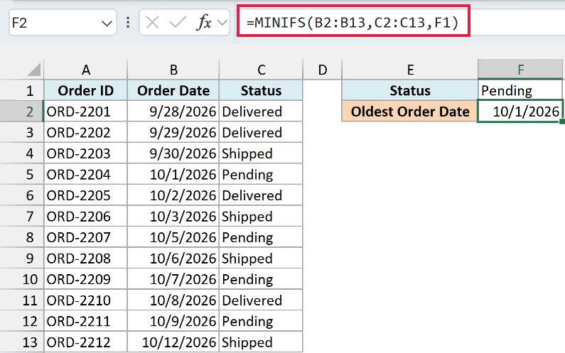Click cell ORD-2206
Image resolution: width=565 pixels, height=353 pixels.
[85, 216]
